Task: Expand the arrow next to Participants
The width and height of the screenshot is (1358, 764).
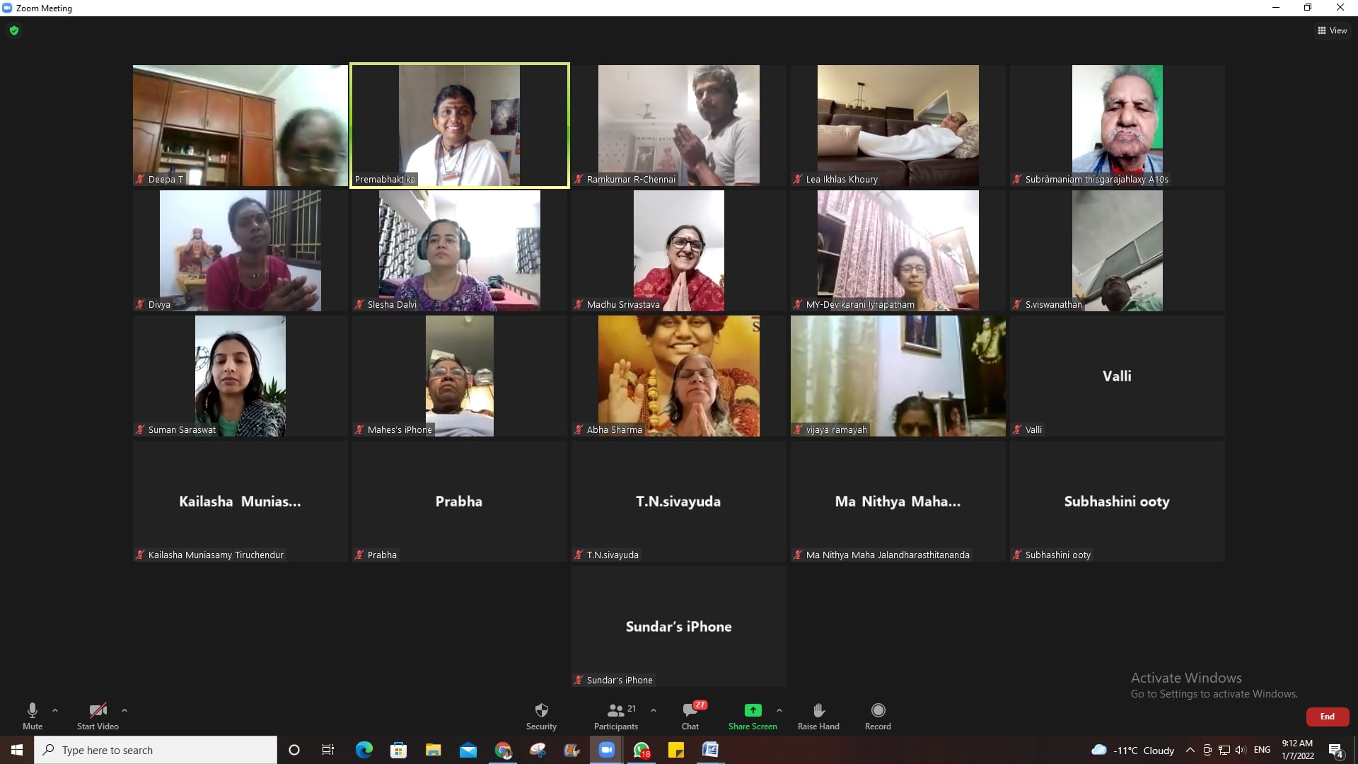Action: pos(654,710)
